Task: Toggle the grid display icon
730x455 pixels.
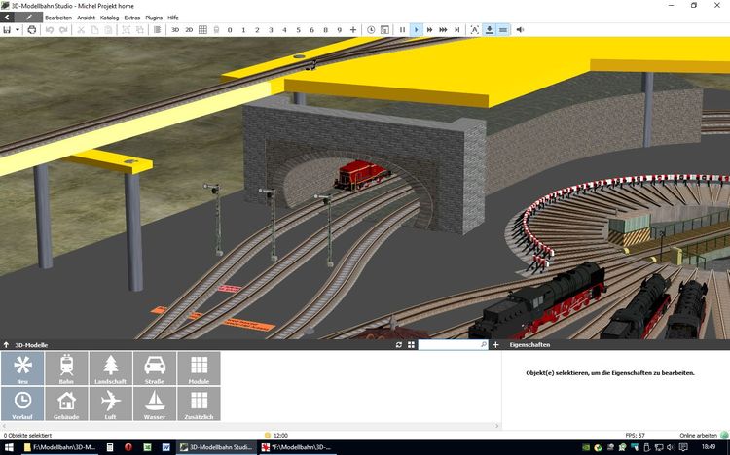Action: click(202, 30)
